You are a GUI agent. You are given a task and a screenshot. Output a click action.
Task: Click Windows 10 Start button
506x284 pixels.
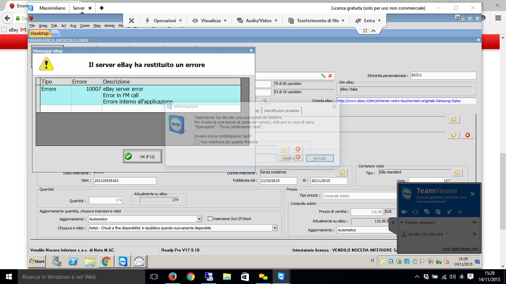pos(9,277)
